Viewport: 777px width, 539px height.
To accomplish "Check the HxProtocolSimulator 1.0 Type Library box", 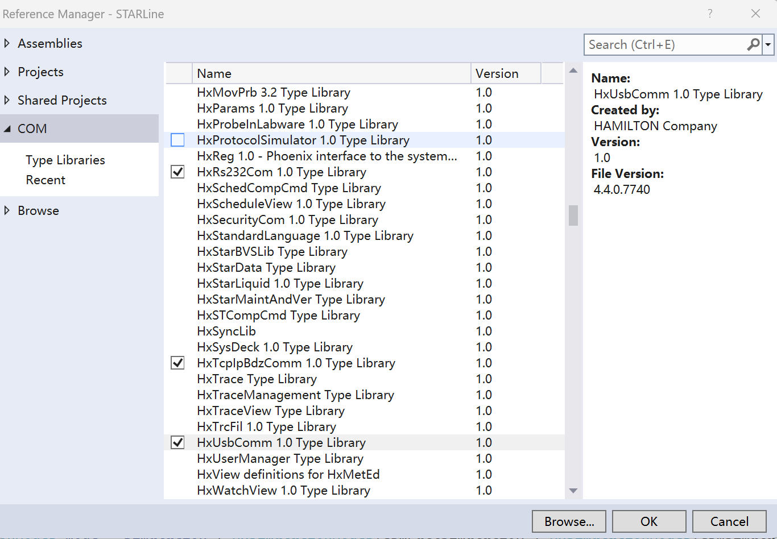I will coord(178,140).
